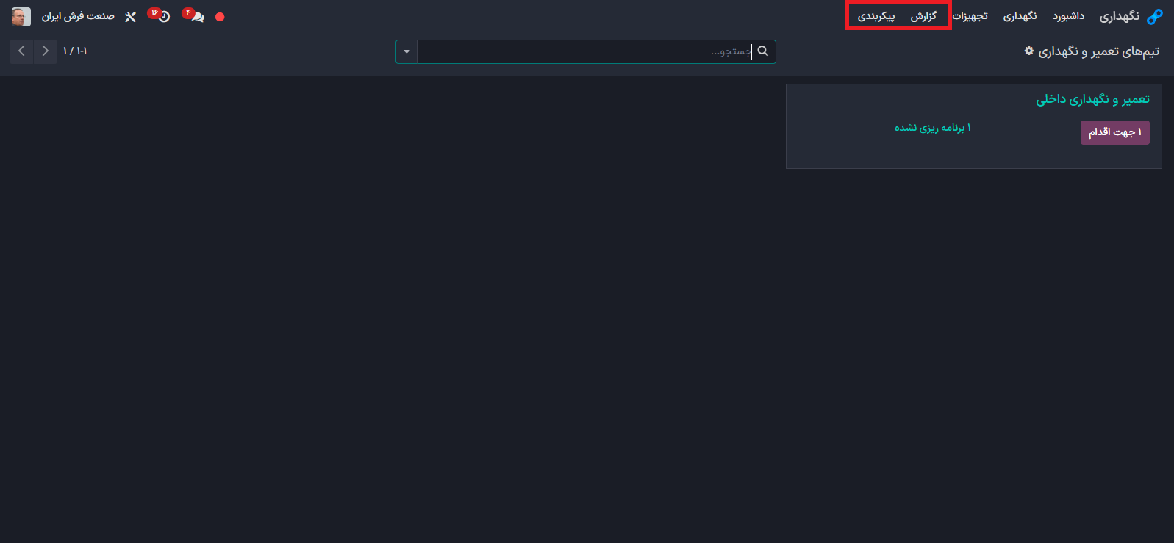Open gear icon beside تیم‌های تعمیر و نگهداری
Image resolution: width=1174 pixels, height=543 pixels.
pos(1029,51)
